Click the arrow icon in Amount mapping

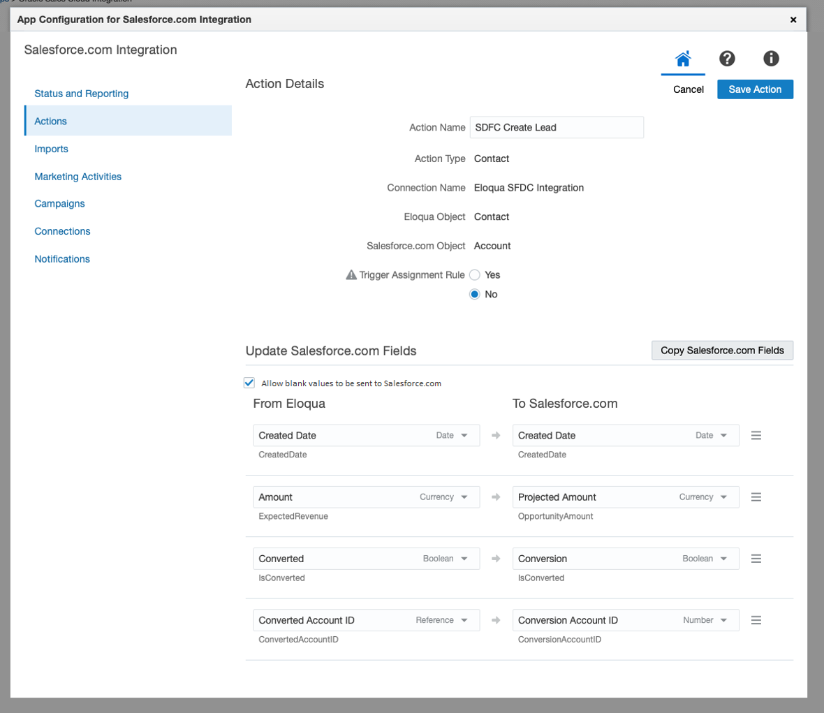pyautogui.click(x=496, y=497)
